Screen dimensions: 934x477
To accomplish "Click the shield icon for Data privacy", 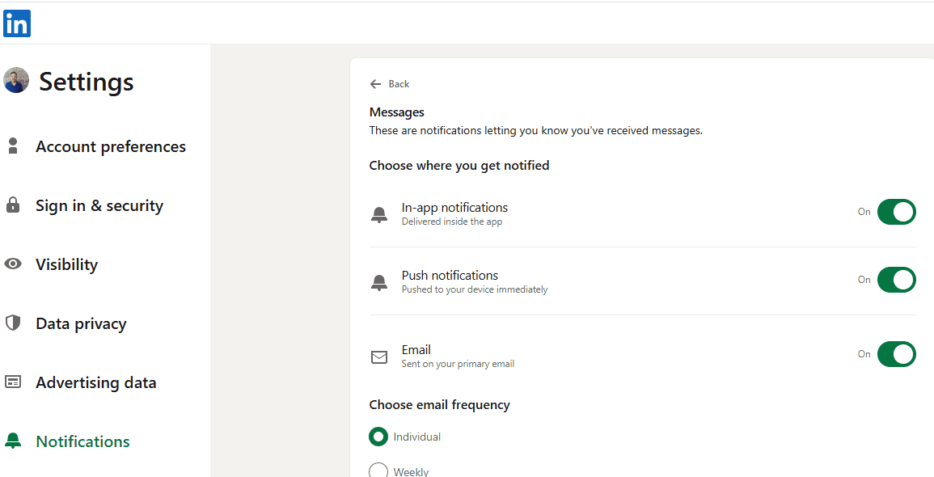I will tap(13, 323).
